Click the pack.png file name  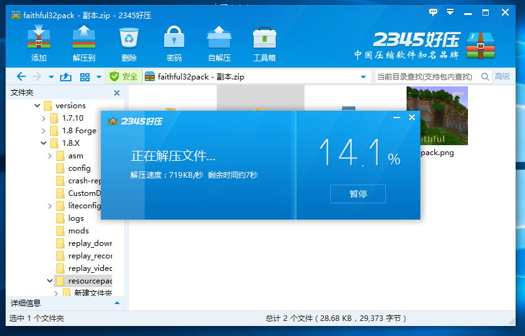point(437,153)
